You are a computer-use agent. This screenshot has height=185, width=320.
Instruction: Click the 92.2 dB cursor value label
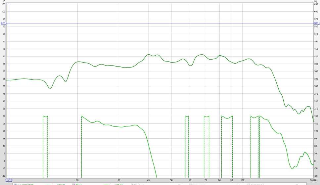(x=3, y=23)
